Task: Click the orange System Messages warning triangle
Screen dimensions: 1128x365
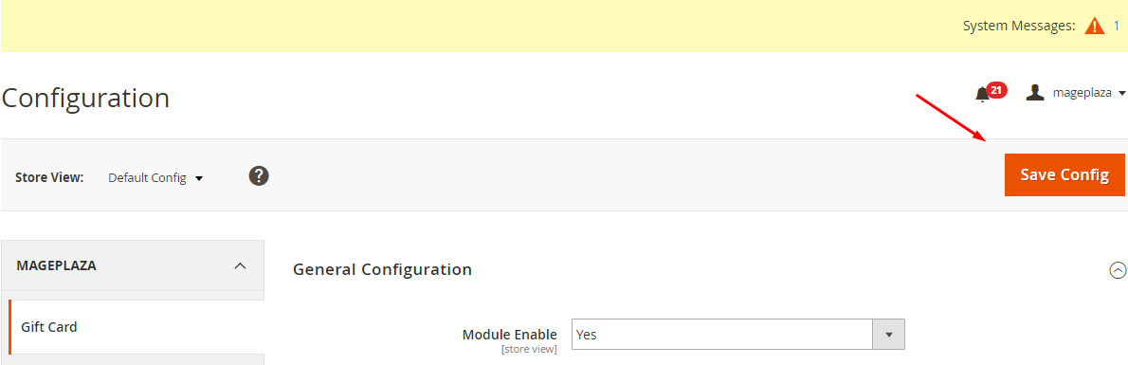Action: (x=1094, y=27)
